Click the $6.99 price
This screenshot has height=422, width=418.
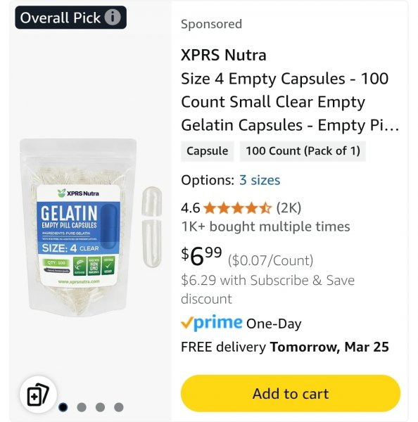tap(201, 256)
